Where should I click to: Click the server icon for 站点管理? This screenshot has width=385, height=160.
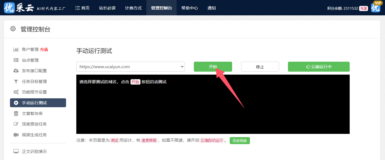click(16, 60)
